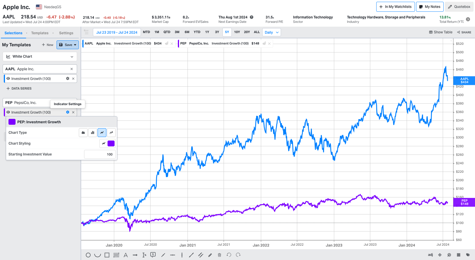Open the My Notes button
Screen dimensions: 475x260
click(430, 7)
